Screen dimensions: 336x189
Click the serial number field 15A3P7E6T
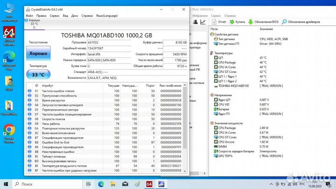pyautogui.click(x=109, y=49)
